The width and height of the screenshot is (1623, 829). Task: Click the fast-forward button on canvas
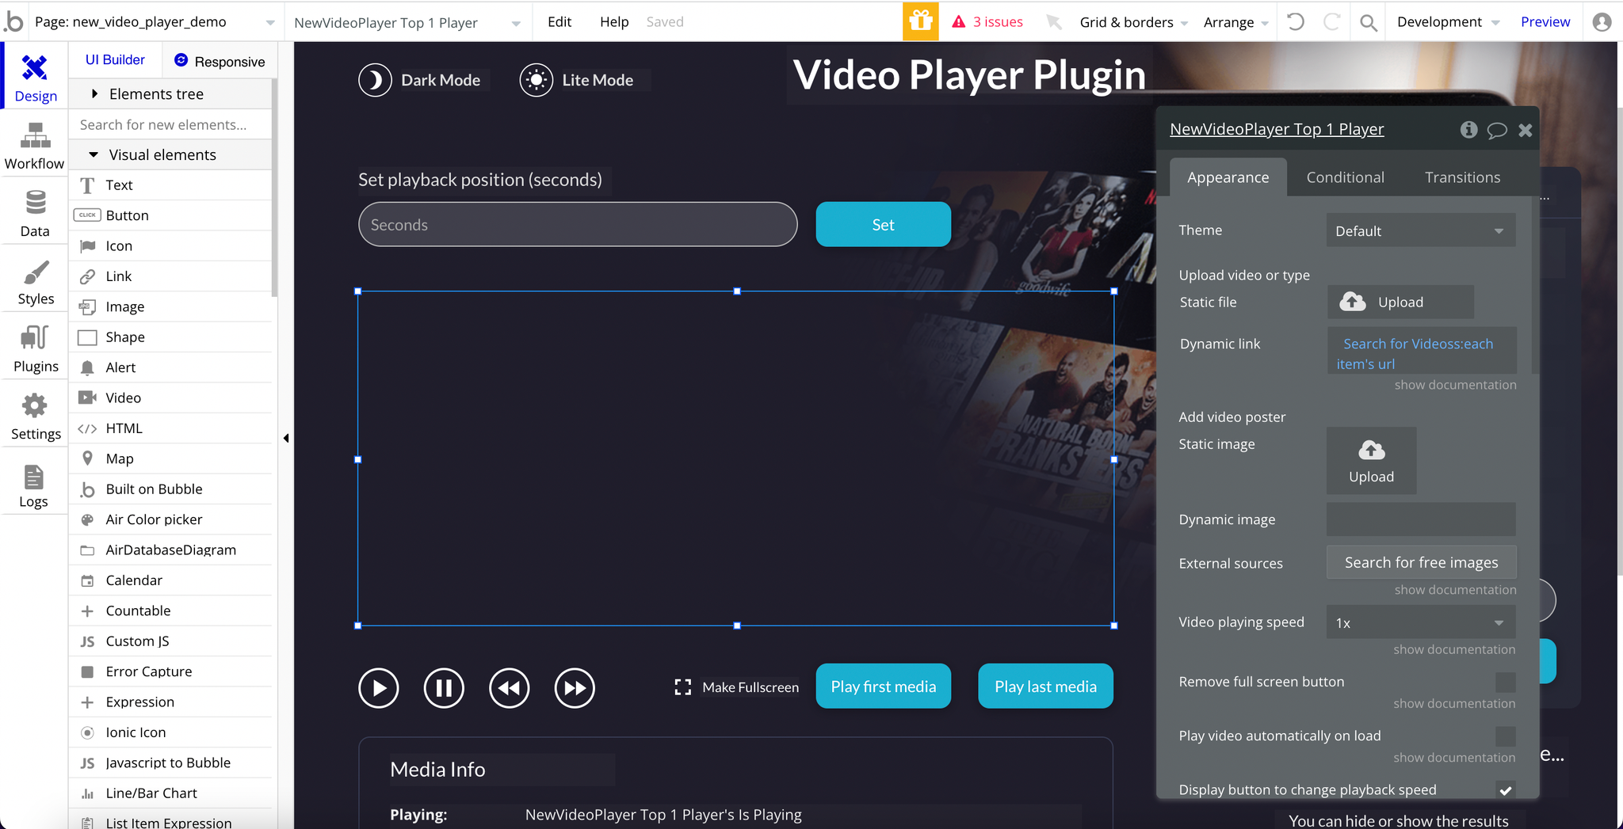[575, 688]
